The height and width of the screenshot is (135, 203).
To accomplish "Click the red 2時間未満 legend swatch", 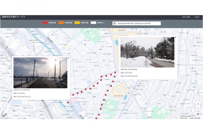I will coord(45,23).
